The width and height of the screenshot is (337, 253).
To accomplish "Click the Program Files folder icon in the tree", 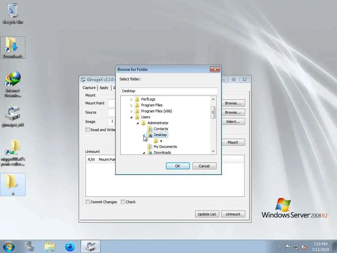I will click(x=137, y=105).
